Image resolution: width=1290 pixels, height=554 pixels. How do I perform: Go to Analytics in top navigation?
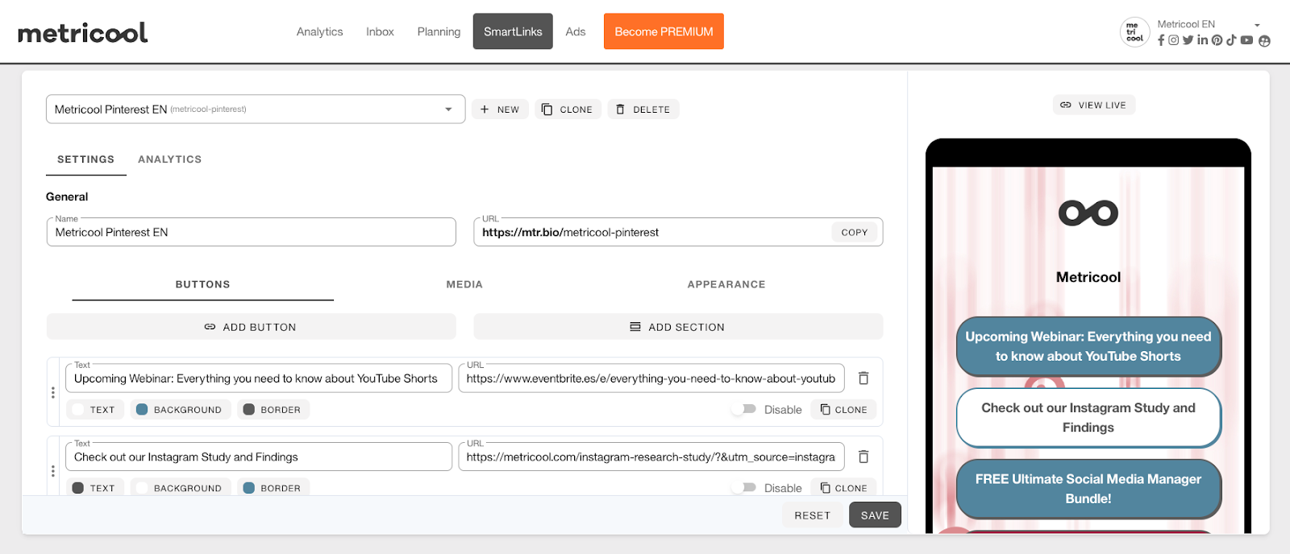point(319,32)
